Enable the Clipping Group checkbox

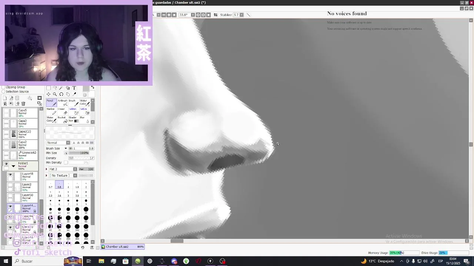click(3, 87)
